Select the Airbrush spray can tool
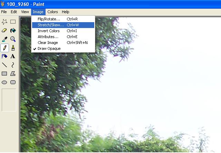Screen dimensions: 221x153 pos(4,56)
